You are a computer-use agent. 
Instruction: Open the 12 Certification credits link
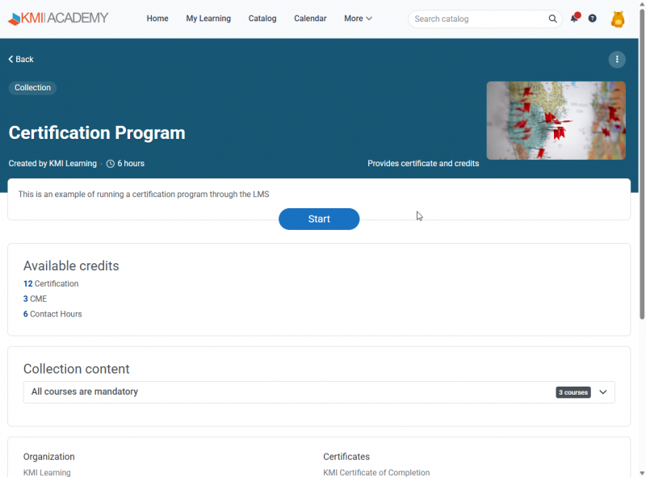coord(51,283)
